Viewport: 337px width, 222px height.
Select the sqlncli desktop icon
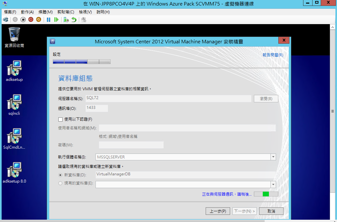tap(14, 105)
